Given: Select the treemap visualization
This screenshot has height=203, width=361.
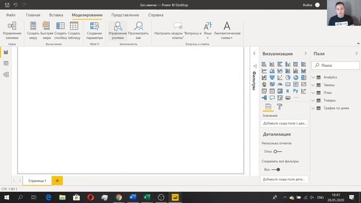Looking at the screenshot, I should click(303, 78).
